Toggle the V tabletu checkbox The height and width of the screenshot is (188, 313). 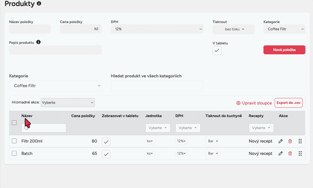click(217, 50)
